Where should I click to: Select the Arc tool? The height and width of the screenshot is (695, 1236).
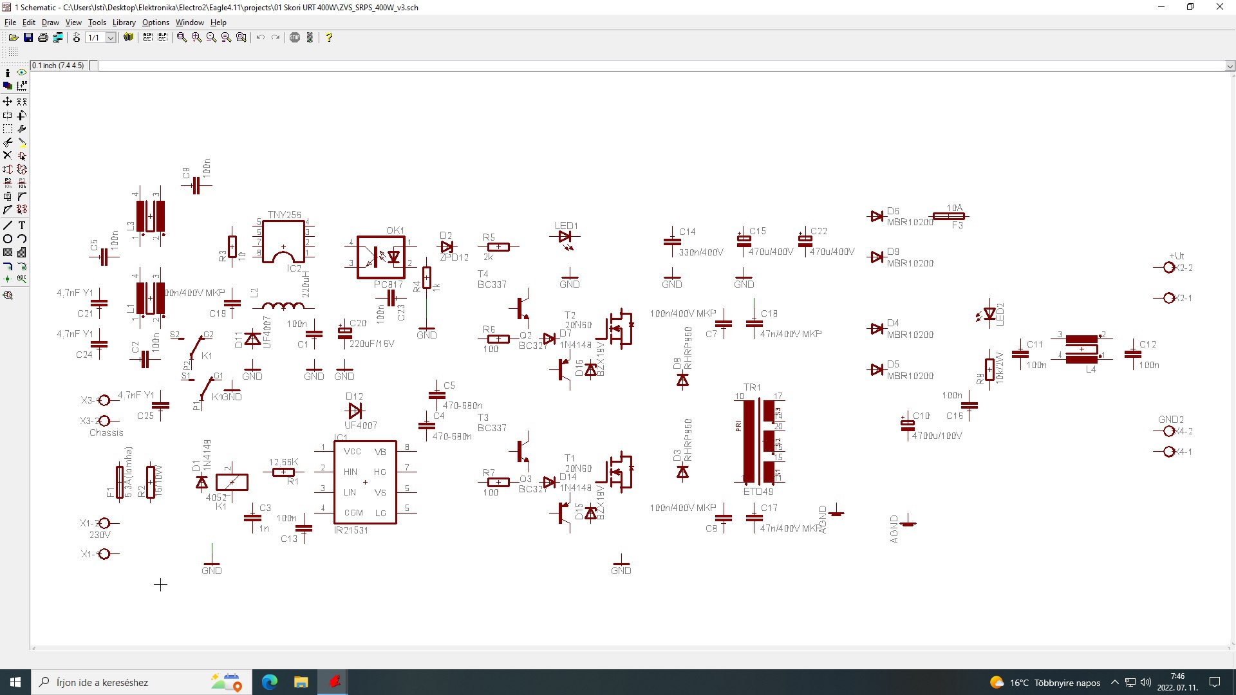click(22, 239)
